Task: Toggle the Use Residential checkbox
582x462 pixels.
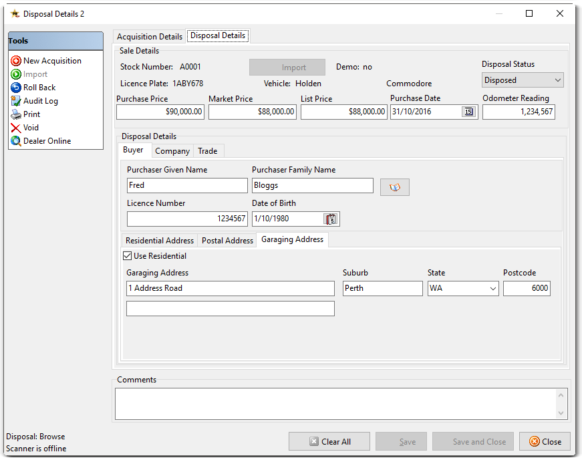Action: 128,256
